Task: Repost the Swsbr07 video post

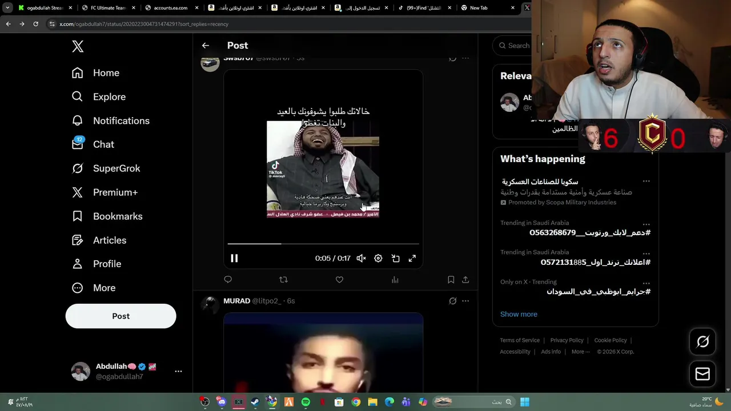Action: pos(283,280)
